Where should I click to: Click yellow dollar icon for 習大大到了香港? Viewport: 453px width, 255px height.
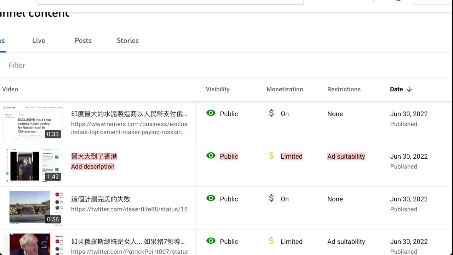271,155
